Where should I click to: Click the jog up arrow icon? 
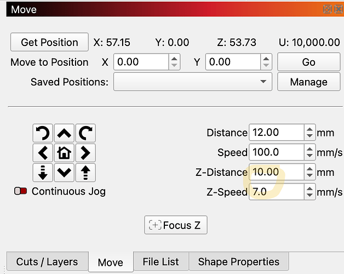coord(65,133)
